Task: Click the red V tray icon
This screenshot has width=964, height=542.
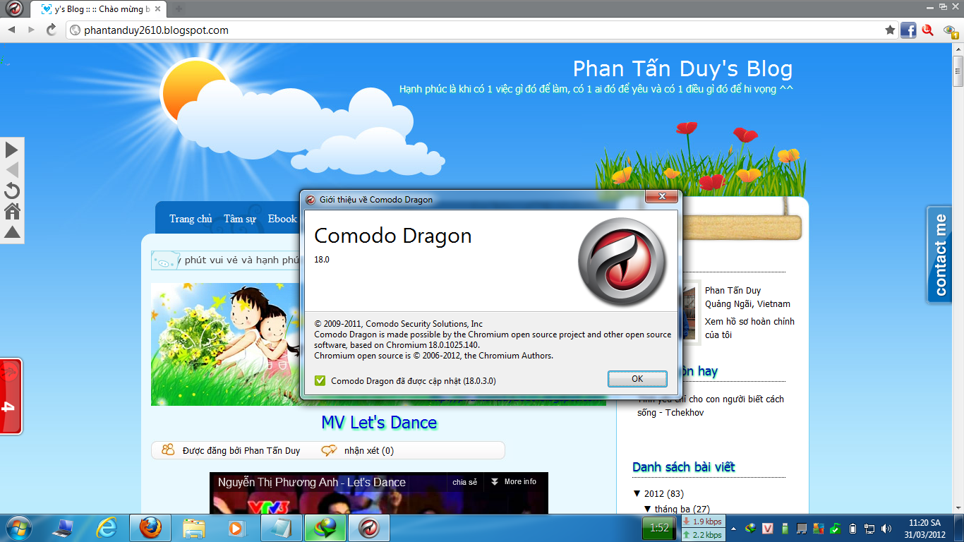Action: pyautogui.click(x=767, y=528)
